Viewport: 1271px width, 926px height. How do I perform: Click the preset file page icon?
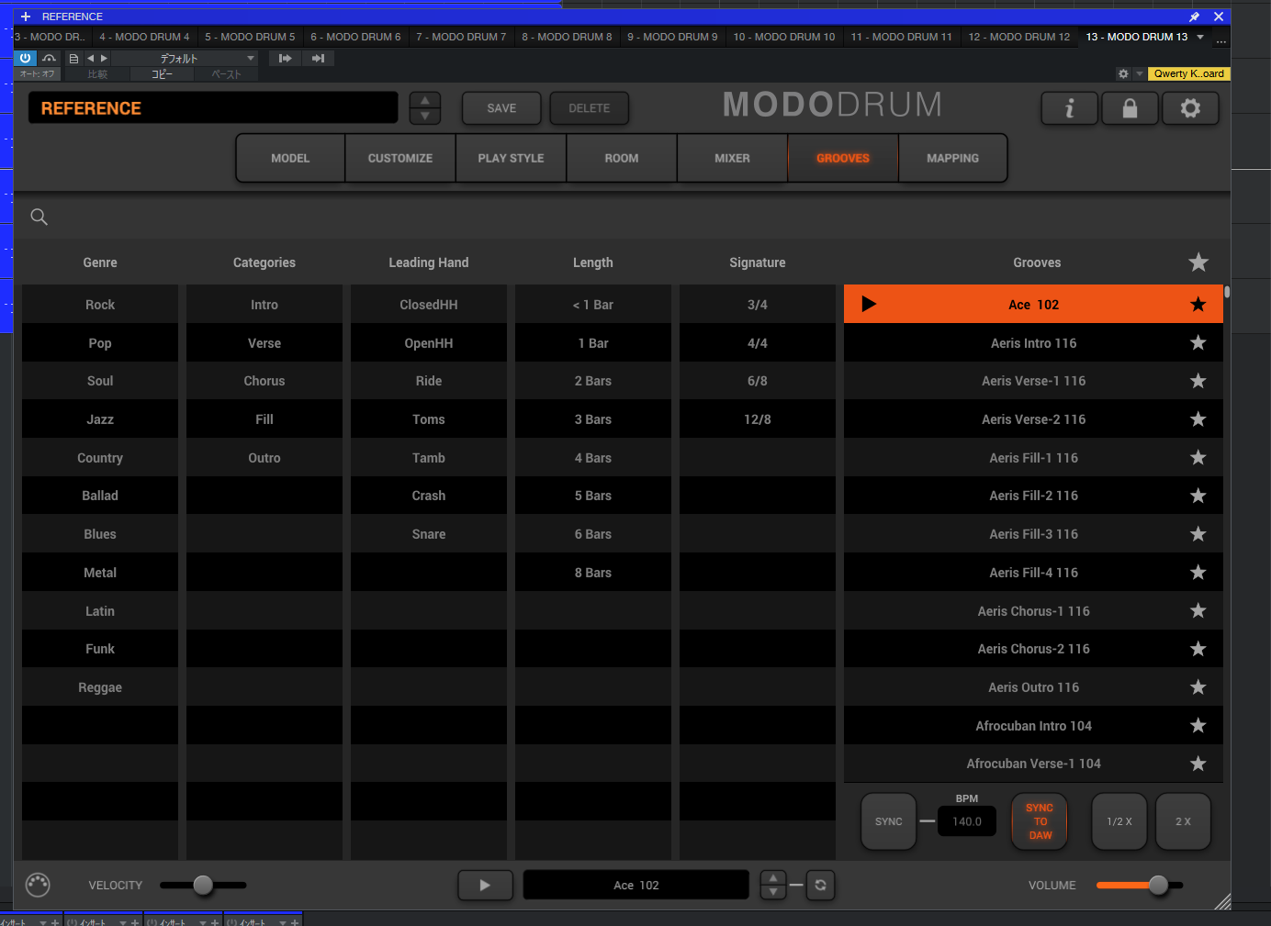(x=73, y=58)
